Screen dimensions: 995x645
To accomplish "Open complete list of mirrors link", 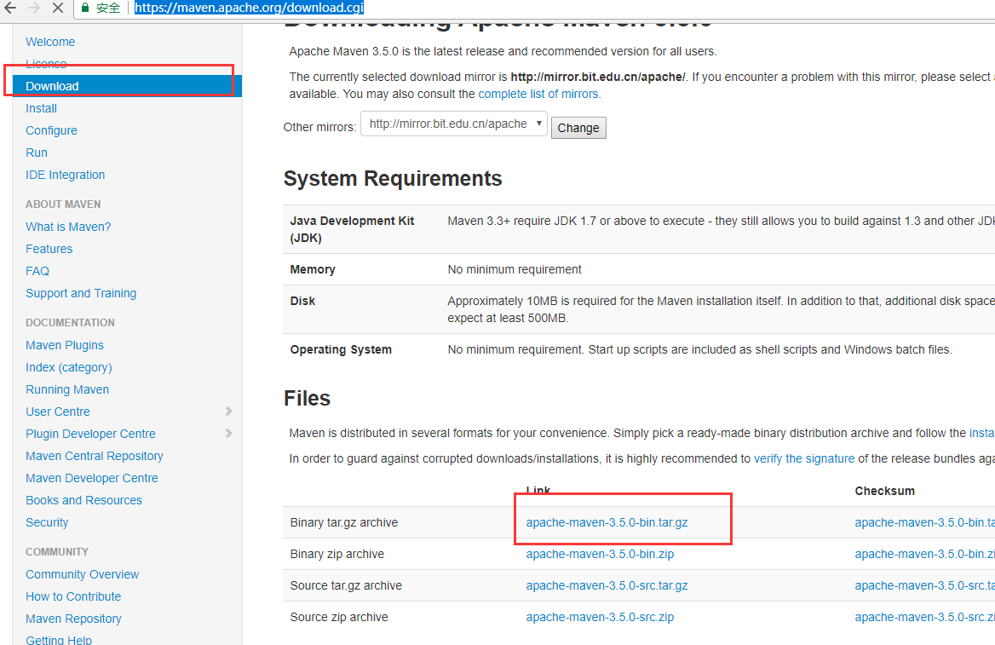I will 538,94.
